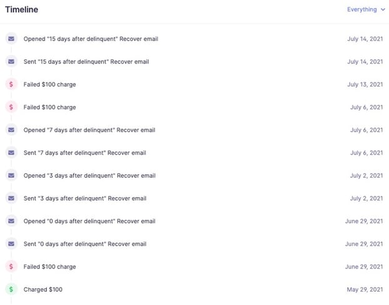
Task: Select green dollar icon for Charged $100
Action: pyautogui.click(x=11, y=289)
